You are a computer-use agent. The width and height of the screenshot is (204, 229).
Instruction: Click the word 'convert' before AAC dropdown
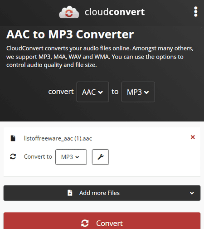tap(61, 92)
